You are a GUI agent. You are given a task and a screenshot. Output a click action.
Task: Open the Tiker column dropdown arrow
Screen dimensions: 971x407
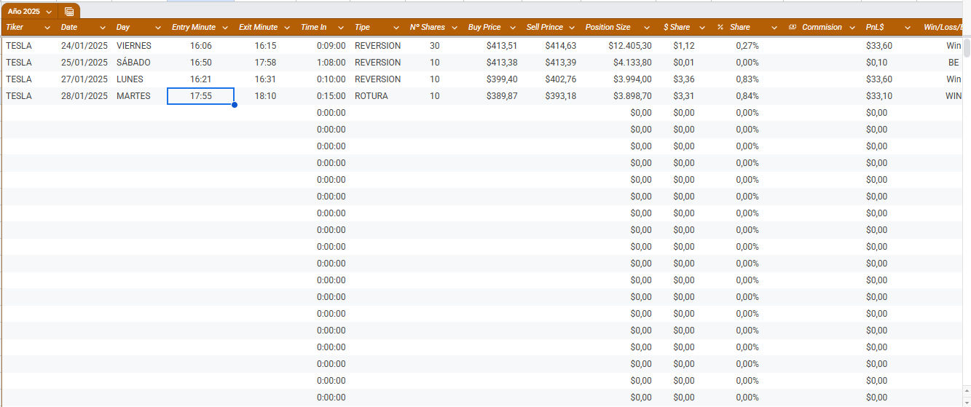click(47, 28)
